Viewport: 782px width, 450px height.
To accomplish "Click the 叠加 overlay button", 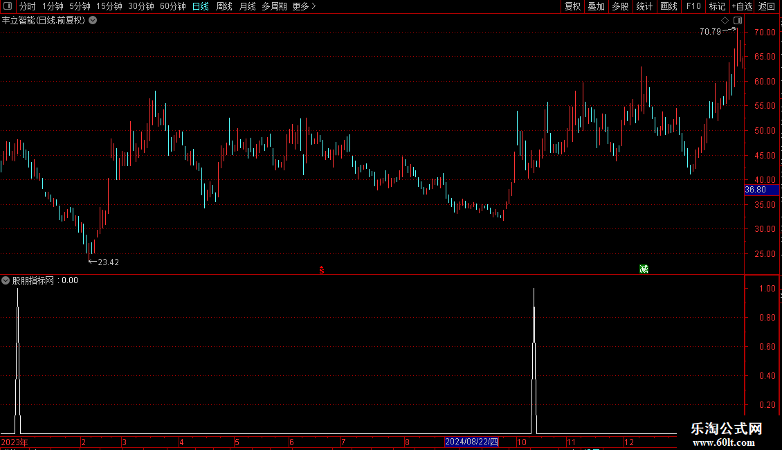I will [597, 6].
